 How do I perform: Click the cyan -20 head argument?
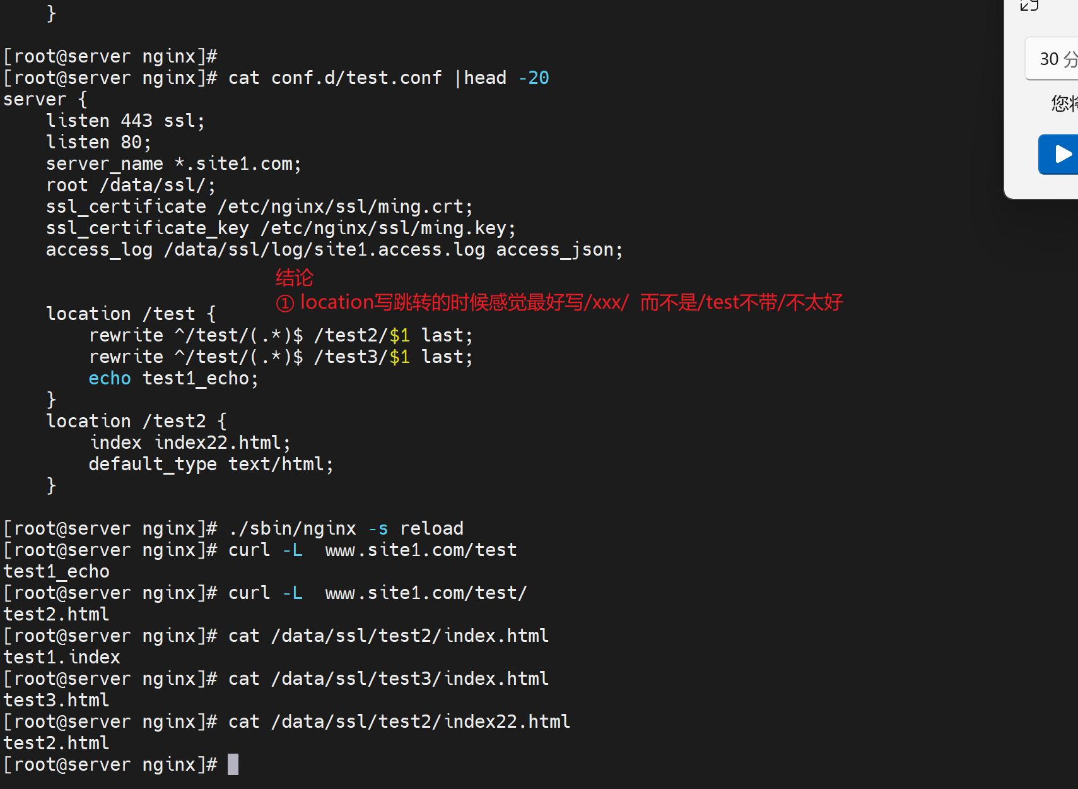tap(534, 78)
